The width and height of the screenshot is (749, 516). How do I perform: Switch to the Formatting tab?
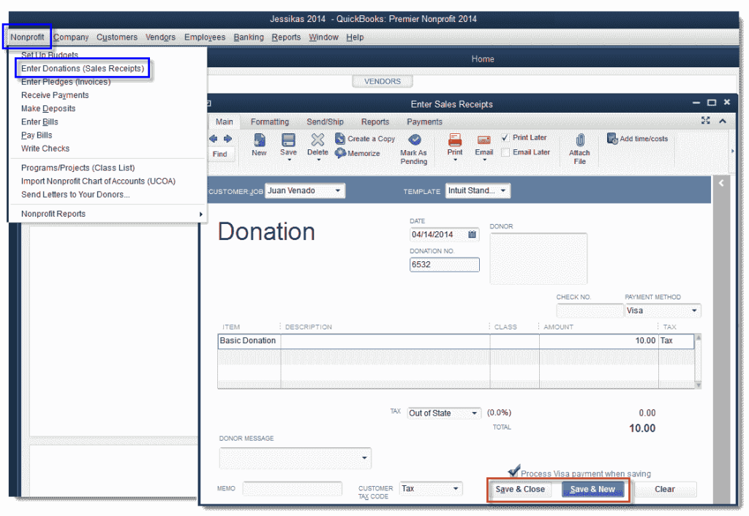[x=270, y=121]
